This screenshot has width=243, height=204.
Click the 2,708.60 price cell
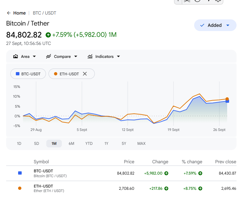point(127,188)
